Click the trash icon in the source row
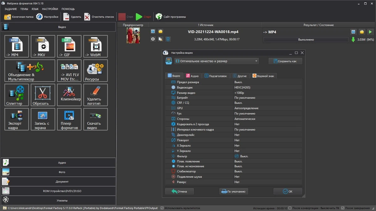This screenshot has width=376, height=211. coord(168,39)
